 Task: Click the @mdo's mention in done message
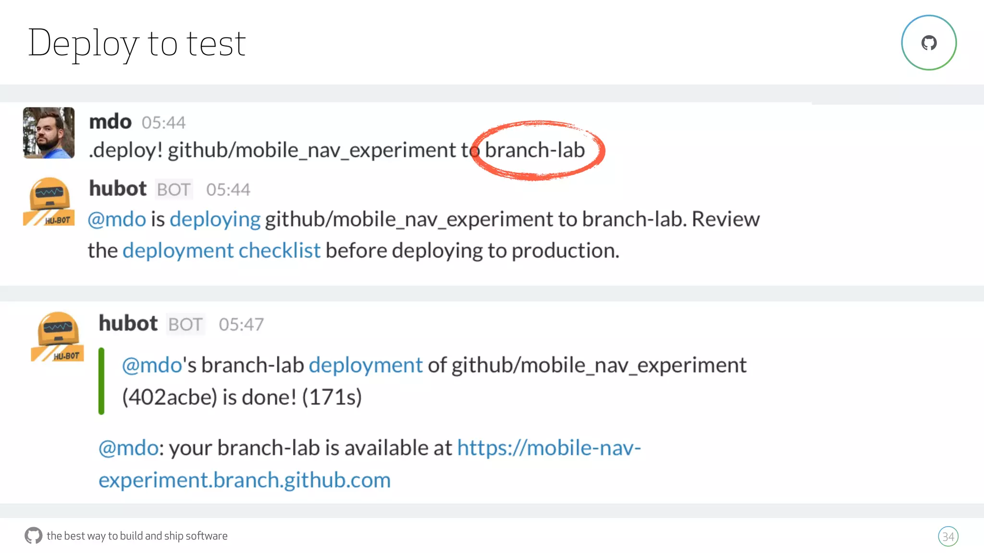[x=152, y=365]
